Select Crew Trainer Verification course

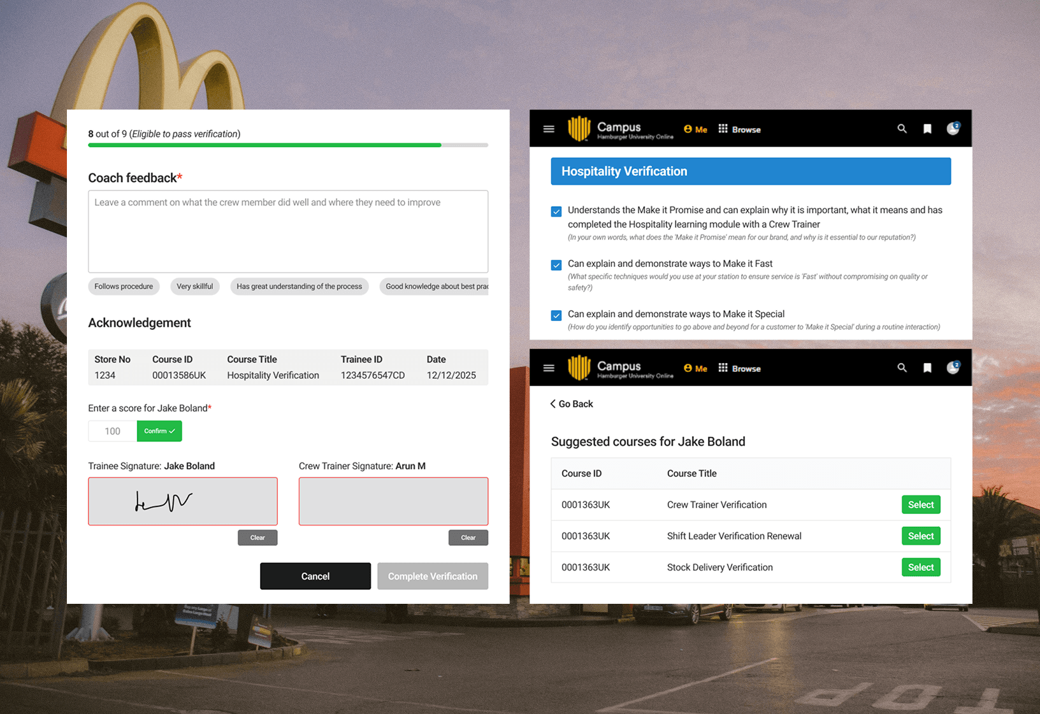(921, 504)
